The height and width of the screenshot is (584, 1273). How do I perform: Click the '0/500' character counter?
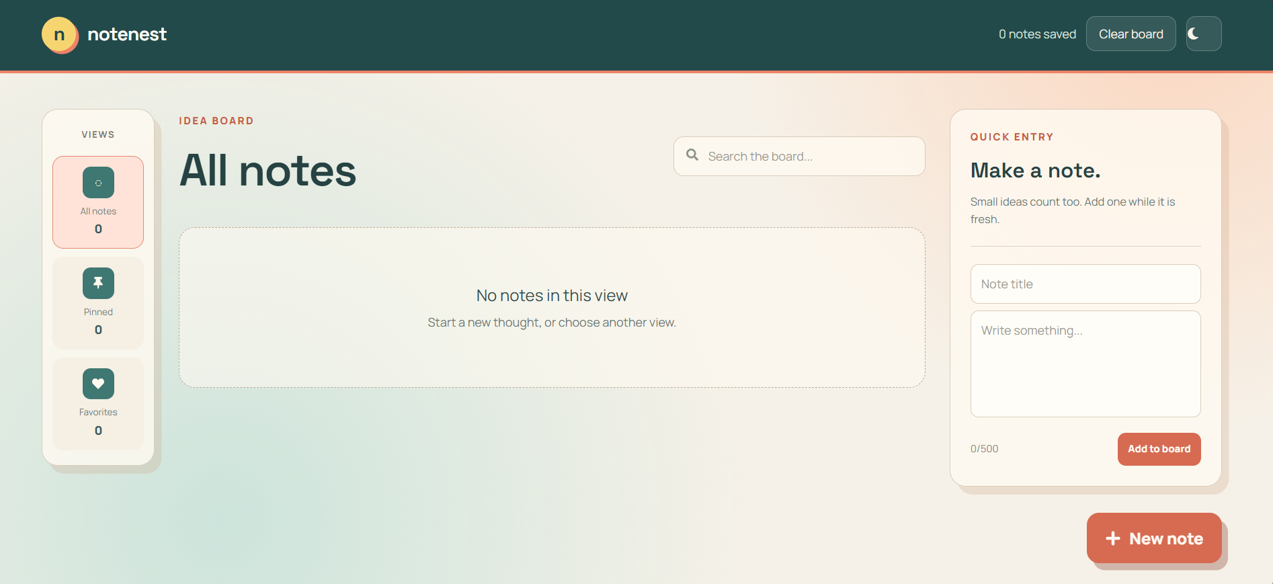[x=984, y=449]
